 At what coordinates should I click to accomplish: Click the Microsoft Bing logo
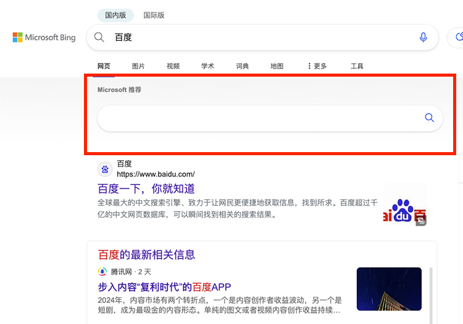44,38
